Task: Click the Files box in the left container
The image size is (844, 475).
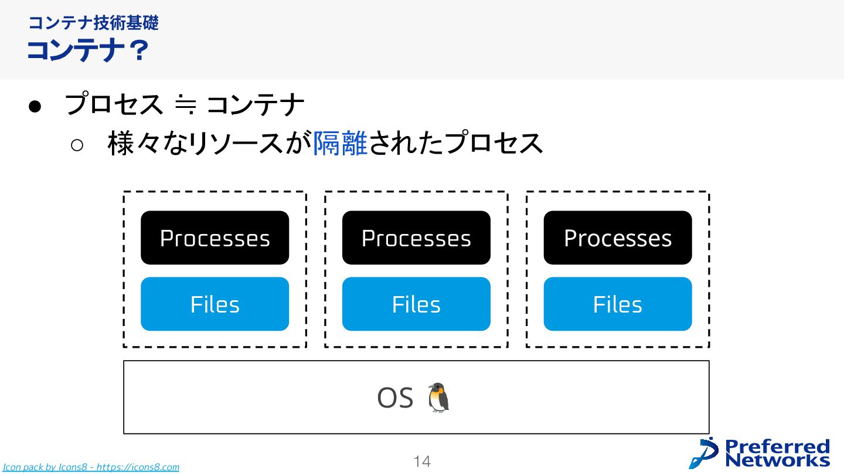Action: [x=215, y=304]
